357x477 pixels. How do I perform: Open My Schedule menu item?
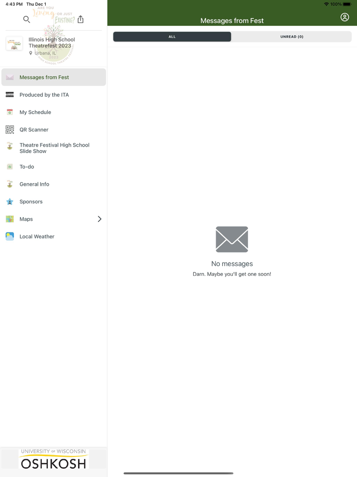click(54, 112)
